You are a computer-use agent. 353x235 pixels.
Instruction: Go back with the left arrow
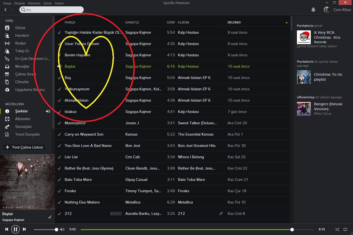[6, 10]
